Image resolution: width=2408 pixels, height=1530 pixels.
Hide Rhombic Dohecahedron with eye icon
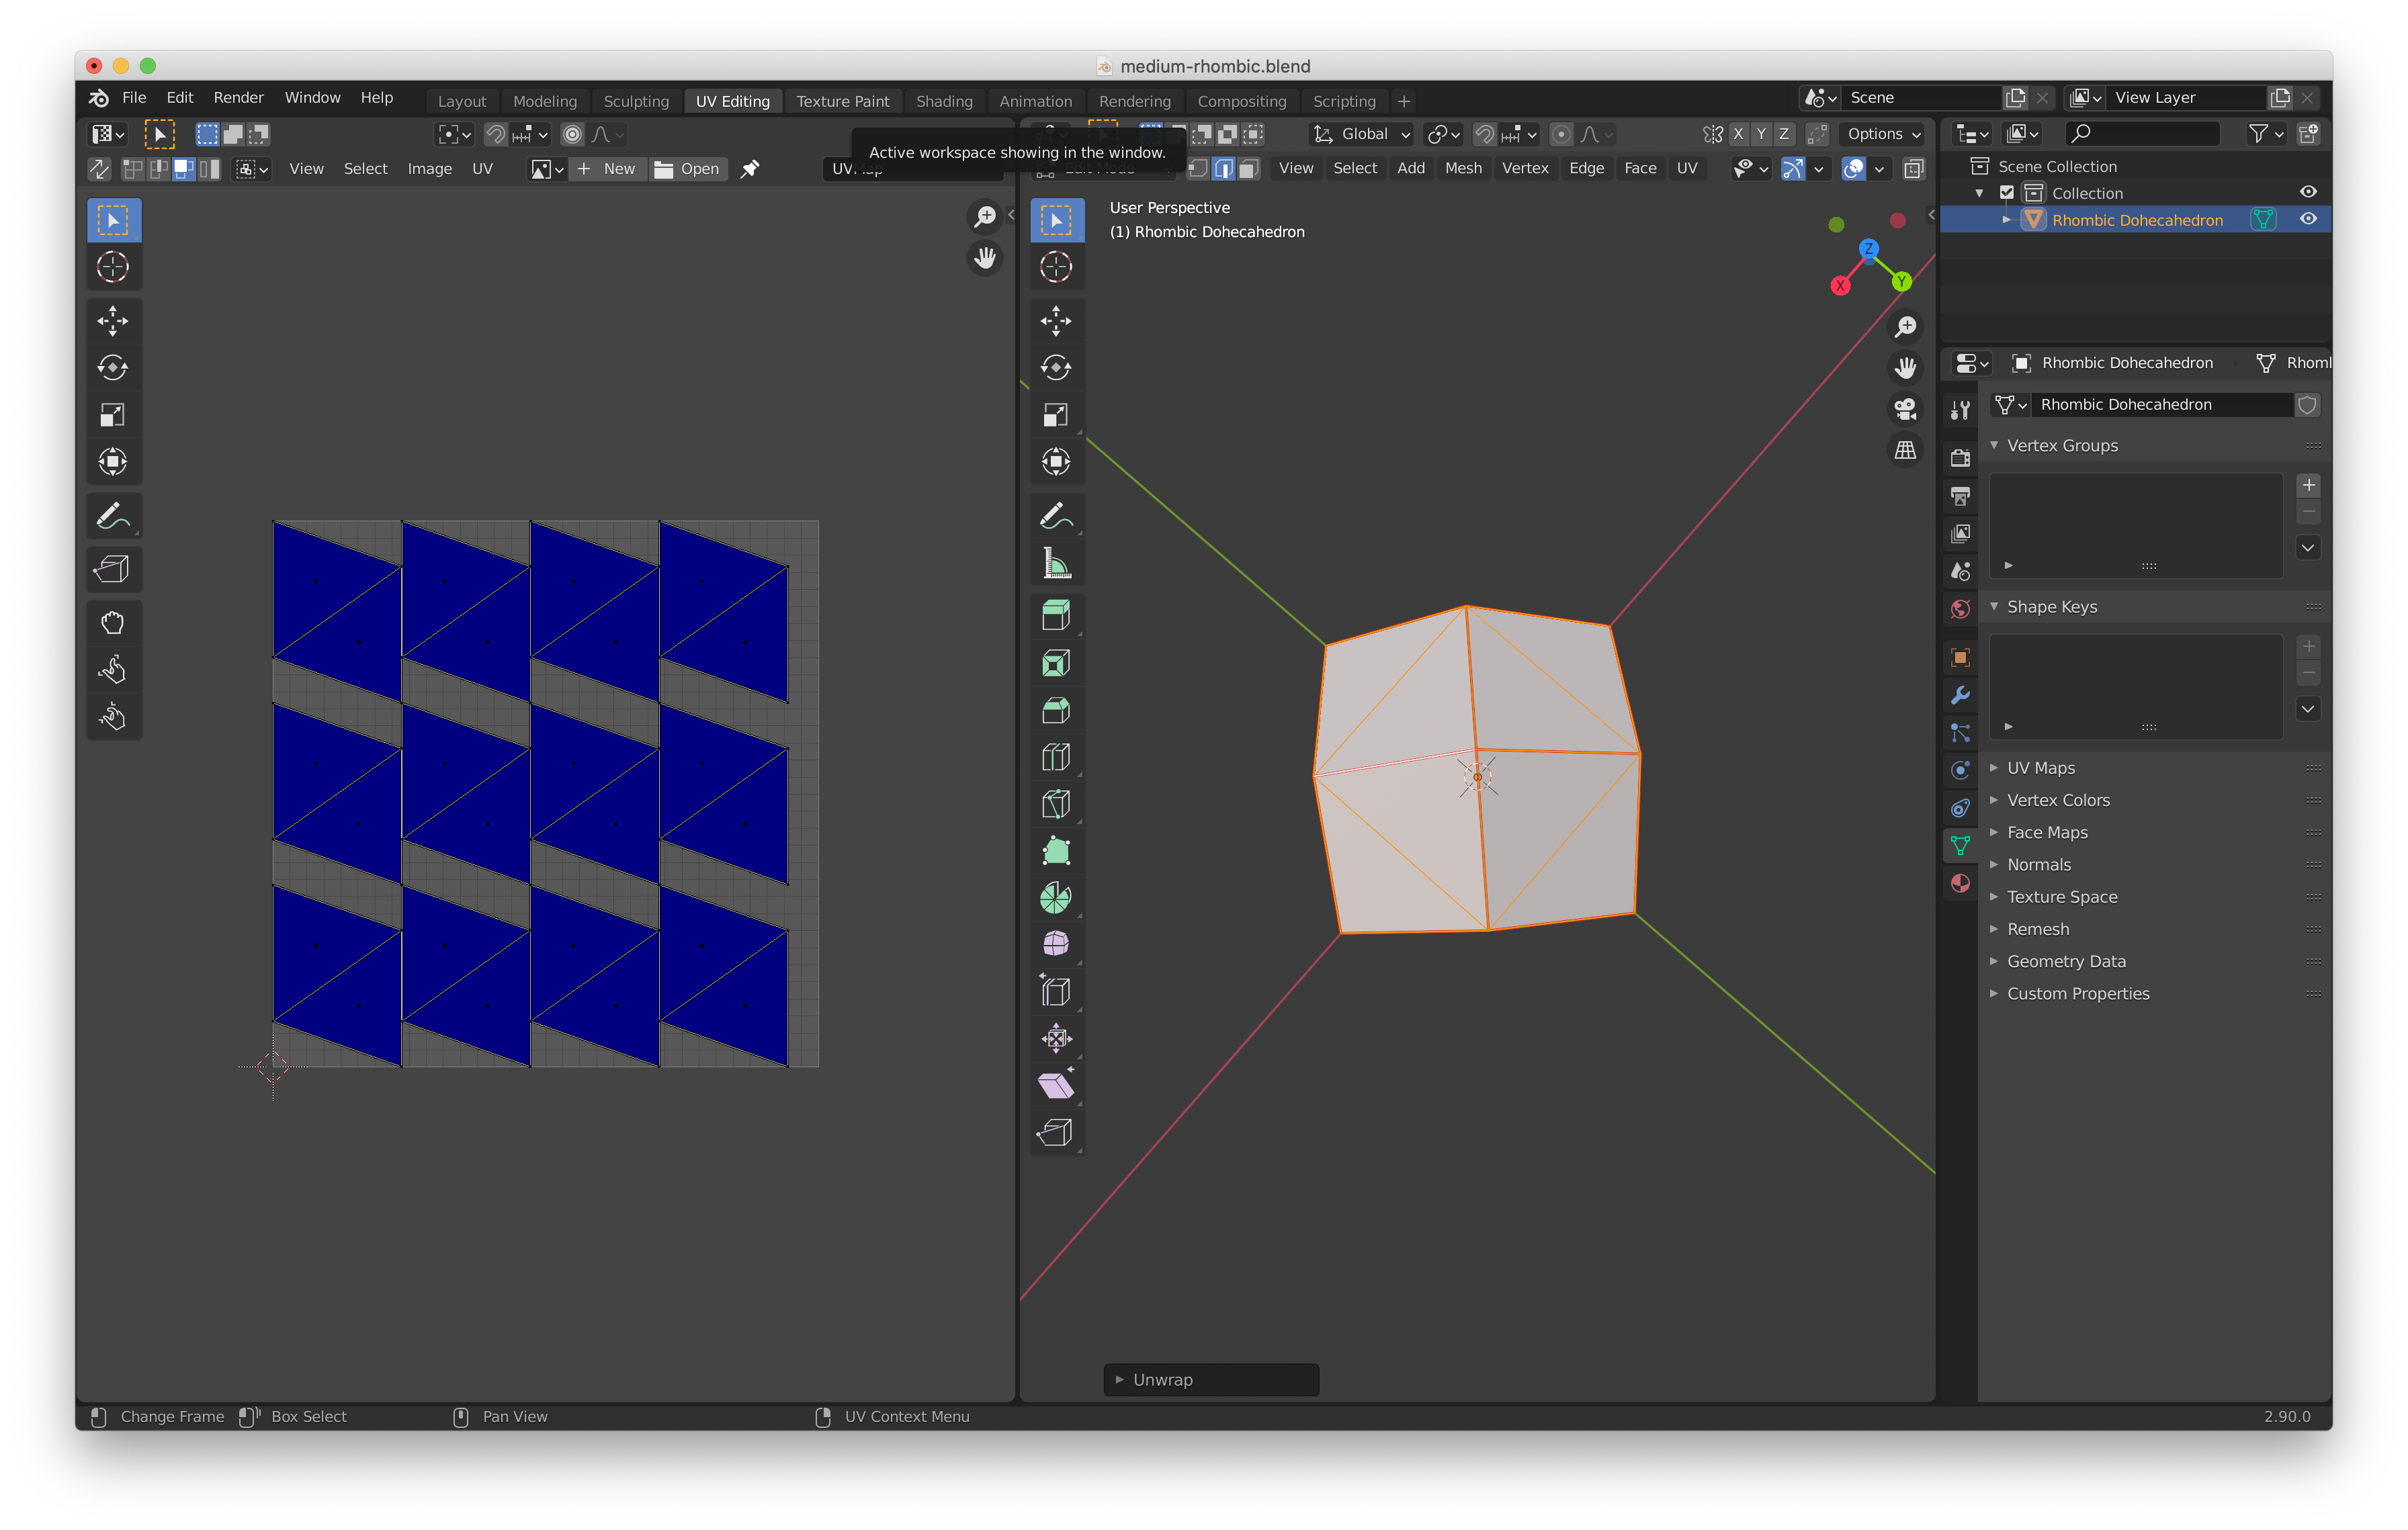(2308, 219)
